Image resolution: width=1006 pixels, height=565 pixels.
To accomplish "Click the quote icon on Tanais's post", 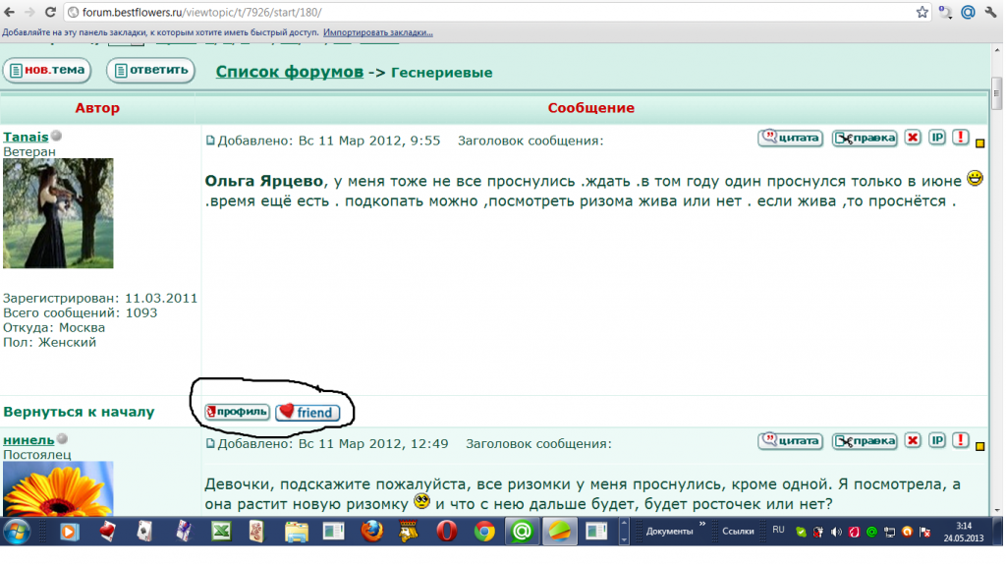I will tap(790, 138).
